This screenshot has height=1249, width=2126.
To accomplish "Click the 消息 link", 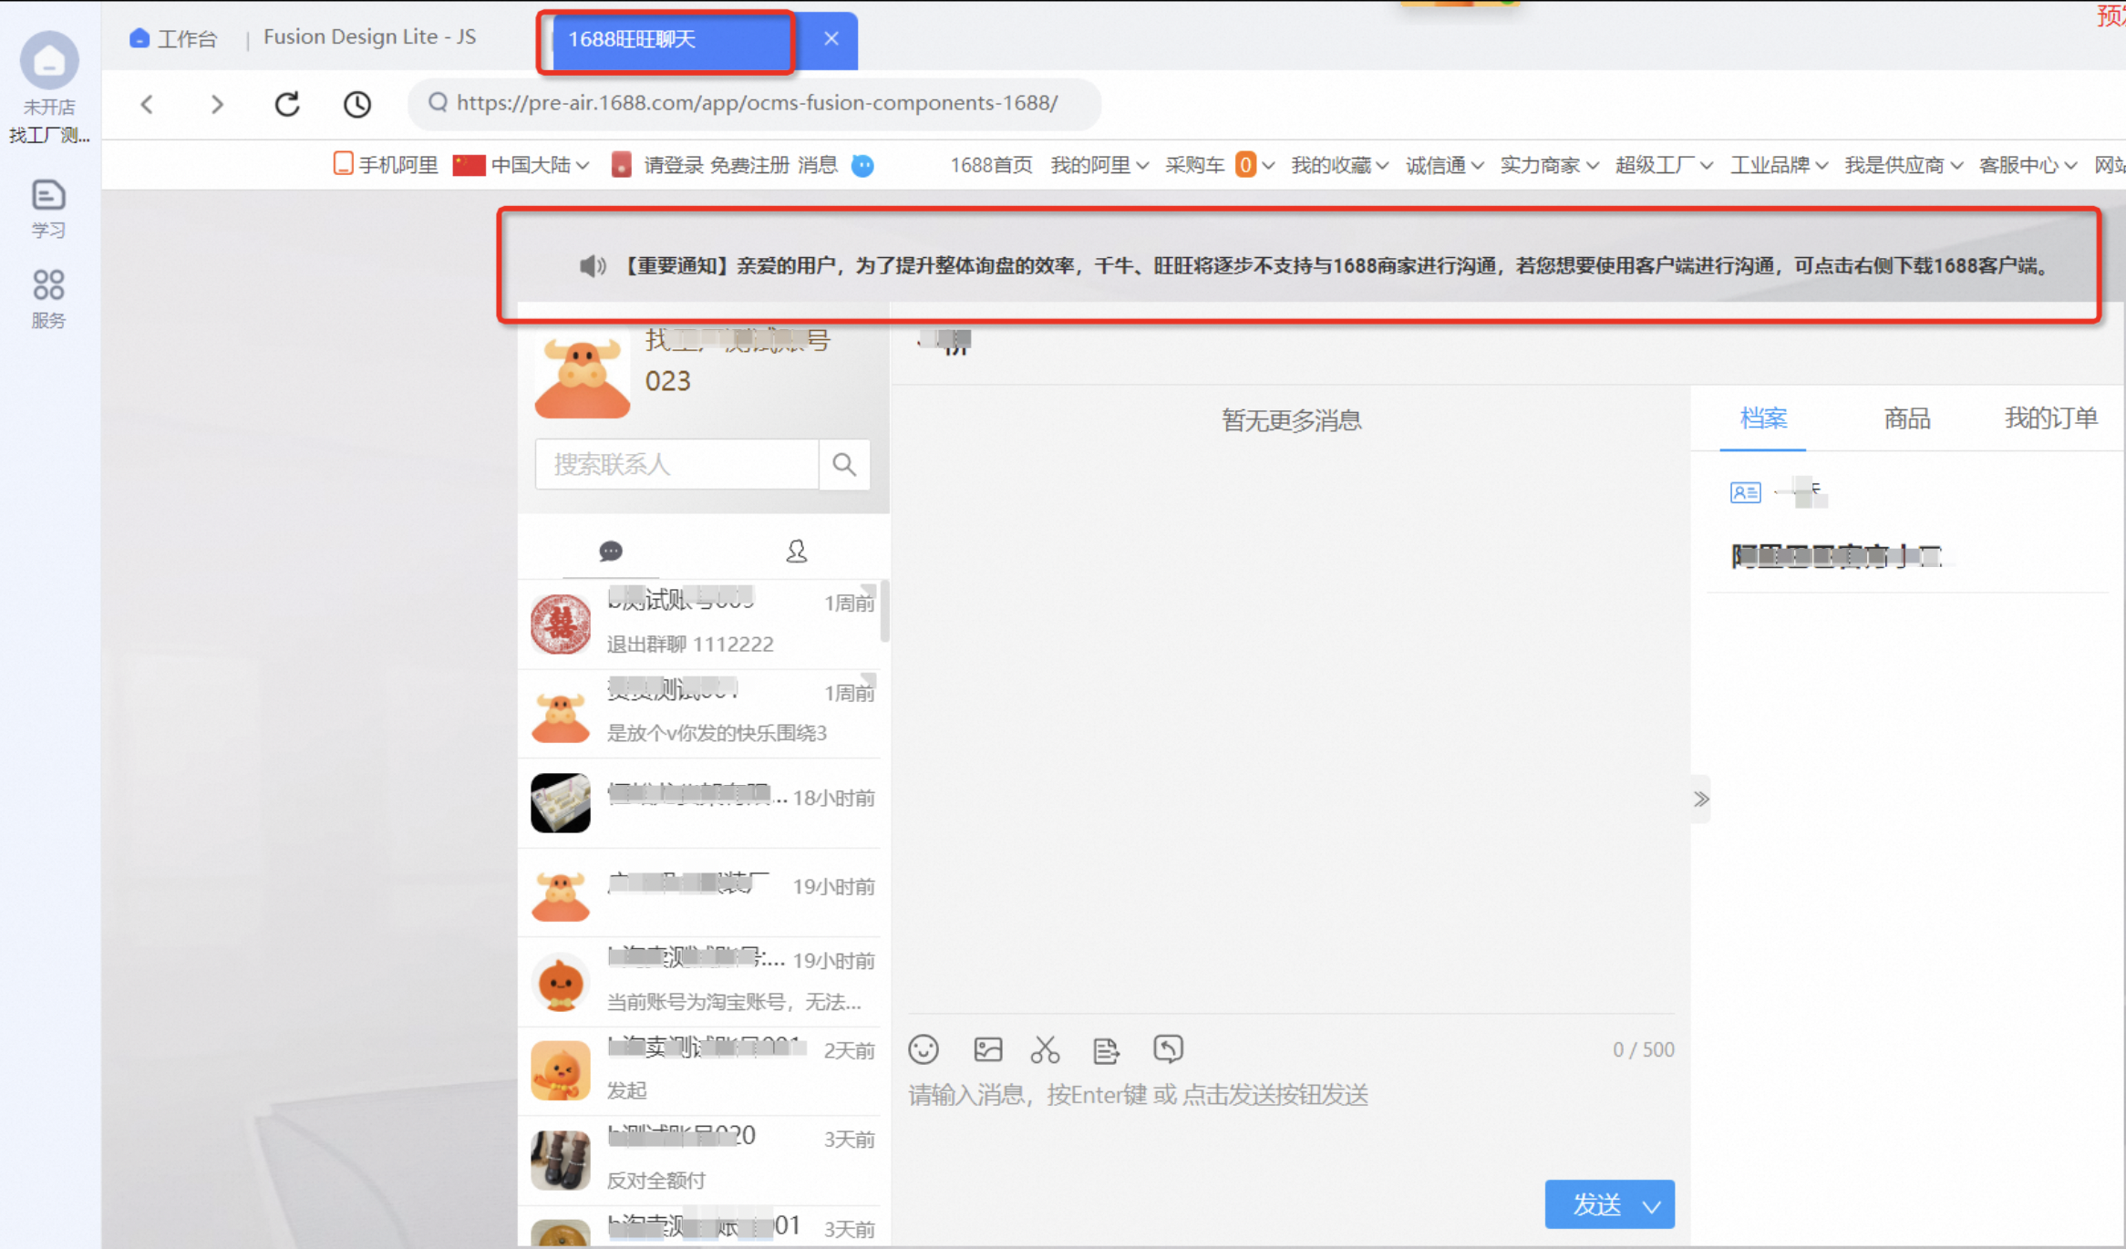I will tap(817, 165).
